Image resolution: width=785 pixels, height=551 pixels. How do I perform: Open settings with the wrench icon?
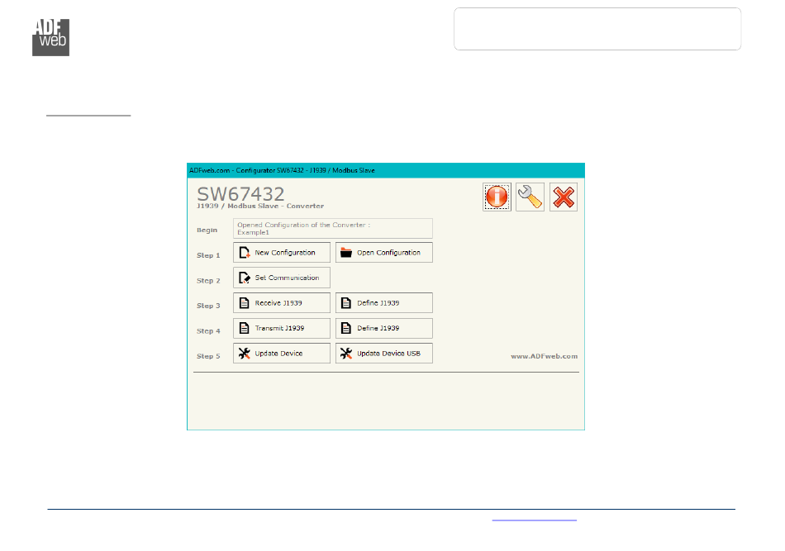(x=530, y=197)
